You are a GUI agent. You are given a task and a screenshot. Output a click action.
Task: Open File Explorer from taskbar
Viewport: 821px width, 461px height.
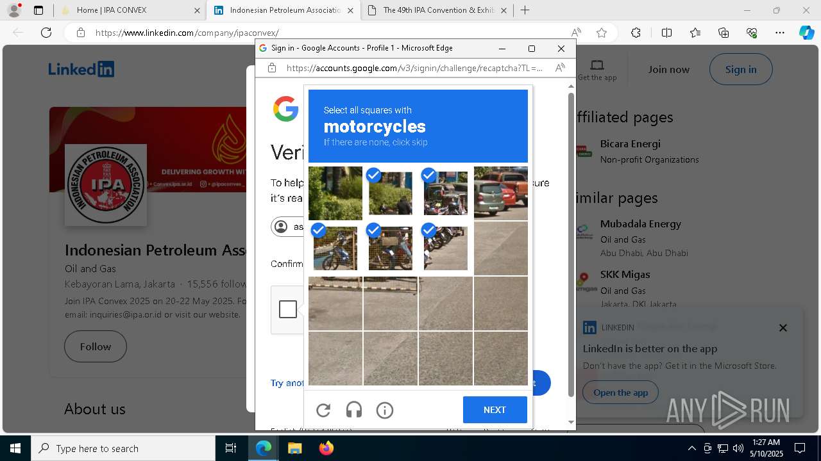point(294,448)
